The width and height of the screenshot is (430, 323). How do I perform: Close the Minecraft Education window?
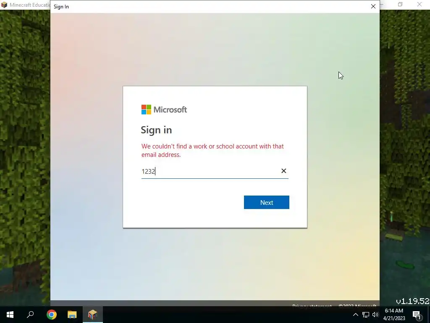(x=420, y=4)
